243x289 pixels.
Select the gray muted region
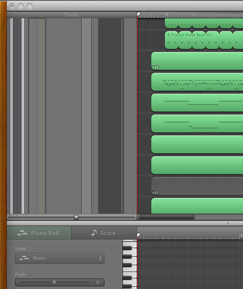point(197,186)
